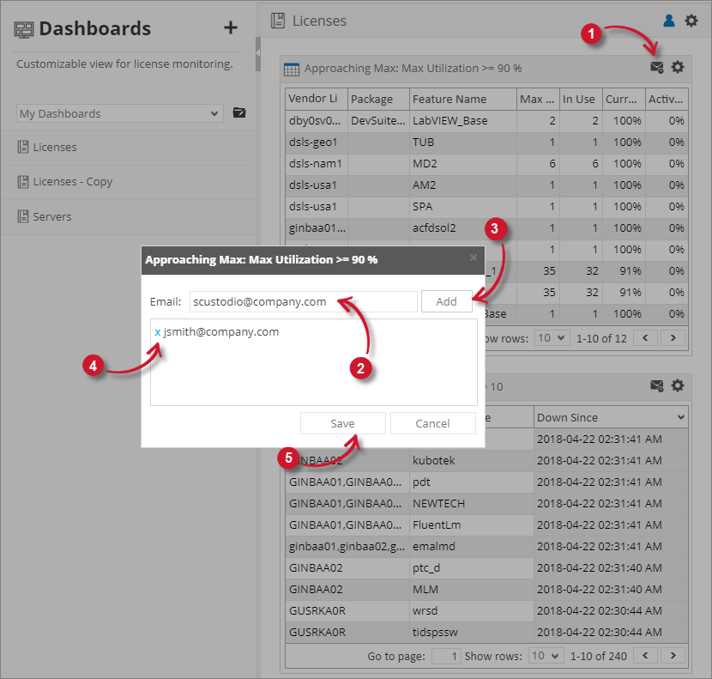Sort by Vendor Li column header
This screenshot has width=712, height=679.
click(317, 99)
